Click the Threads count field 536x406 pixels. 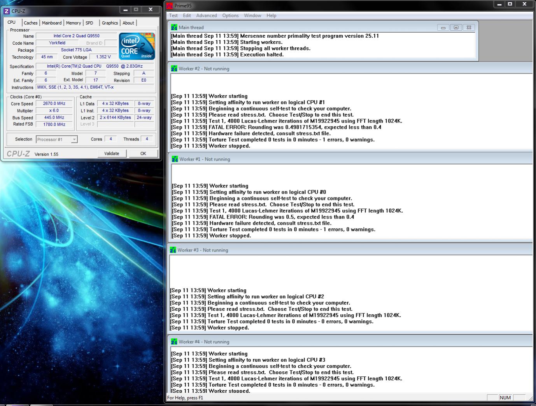click(147, 139)
